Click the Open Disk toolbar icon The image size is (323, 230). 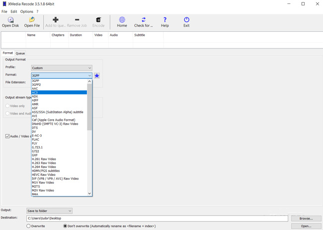tap(10, 20)
